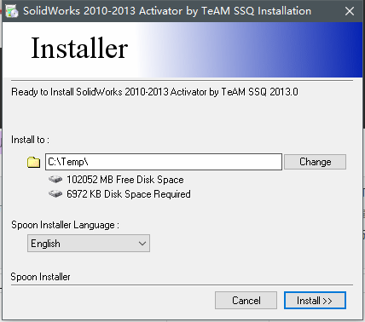Click the 'Install to :' label
365x322 pixels.
[x=30, y=140]
